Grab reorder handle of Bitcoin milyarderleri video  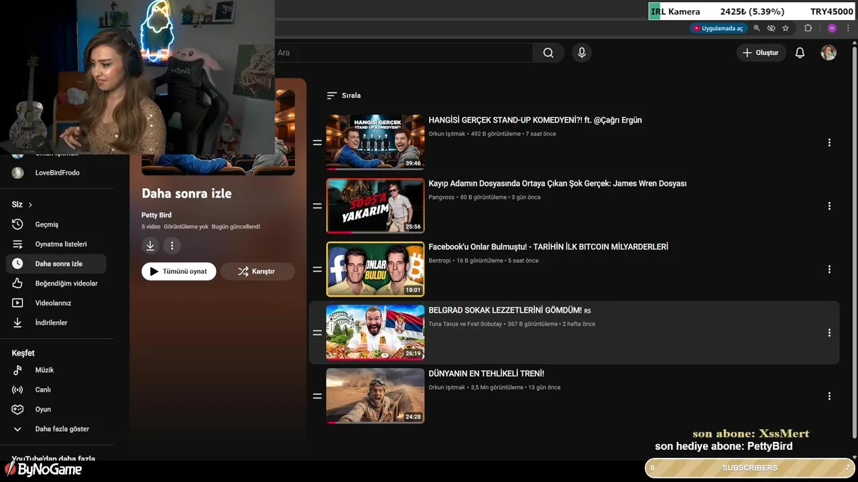(x=317, y=269)
